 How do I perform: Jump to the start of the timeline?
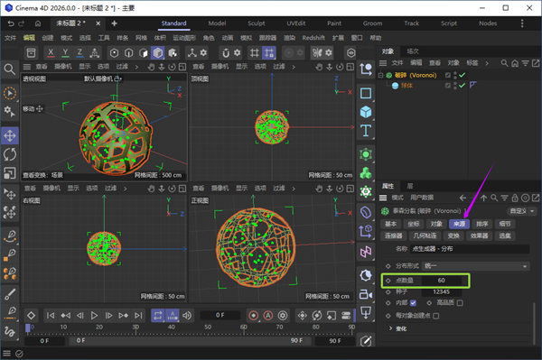pos(51,316)
